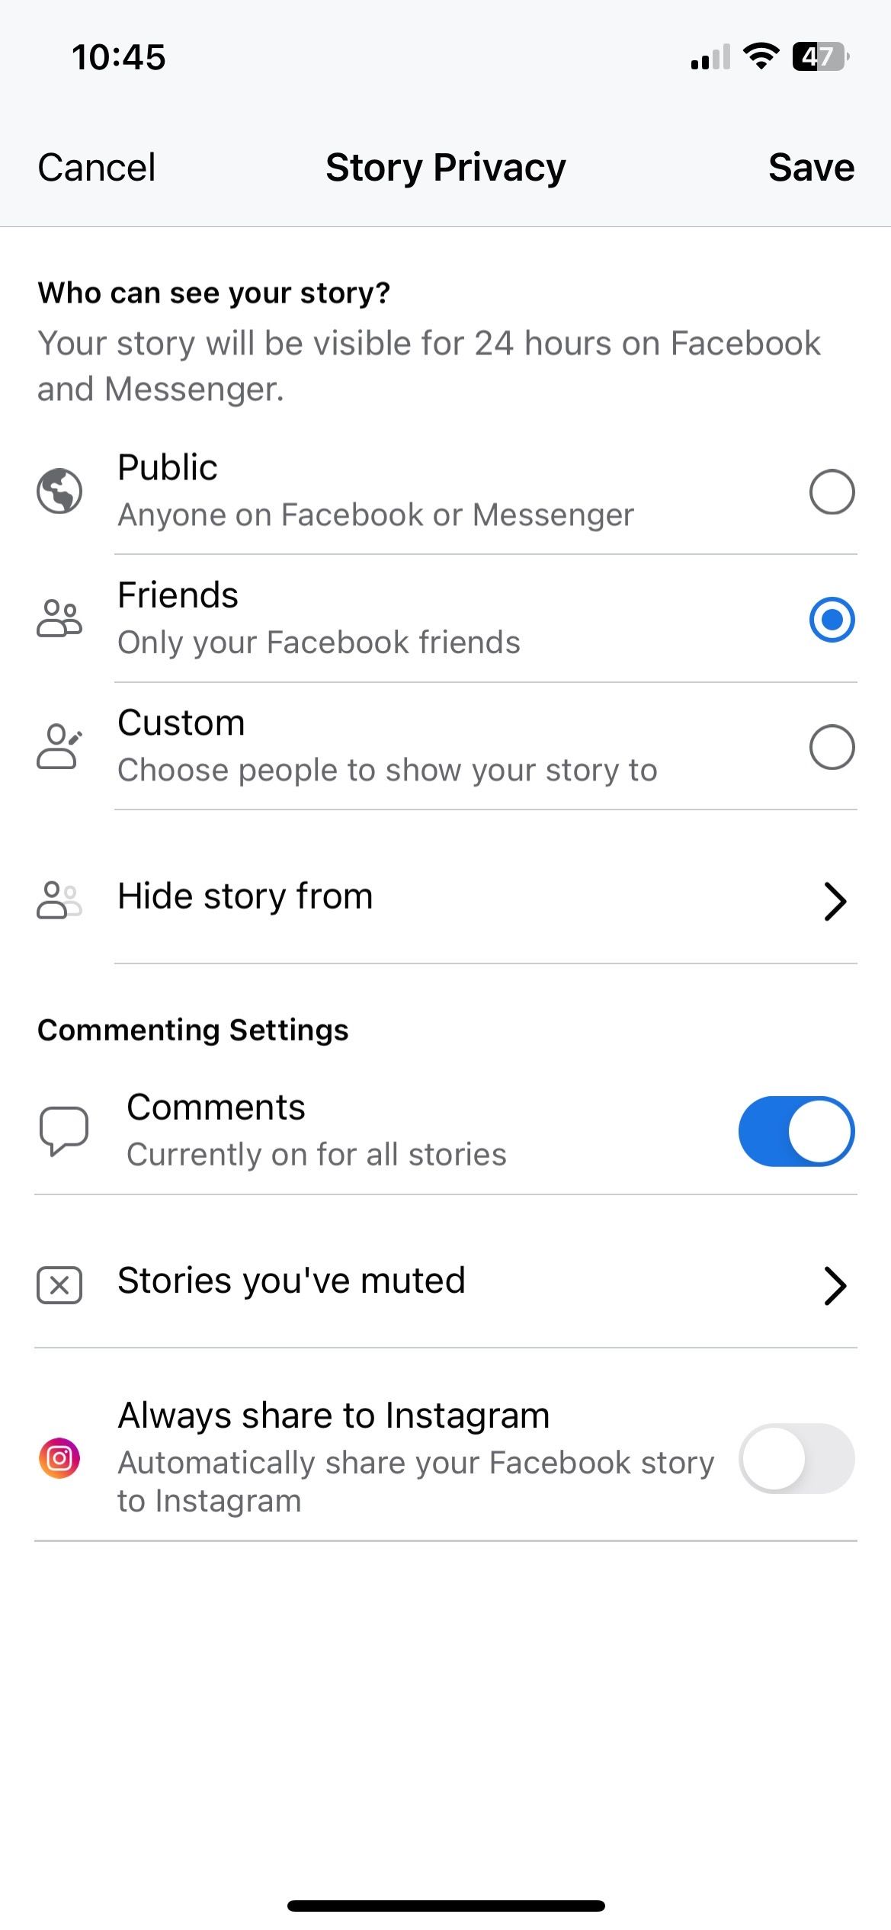The image size is (891, 1930).
Task: Select the Public radio button
Action: [832, 492]
